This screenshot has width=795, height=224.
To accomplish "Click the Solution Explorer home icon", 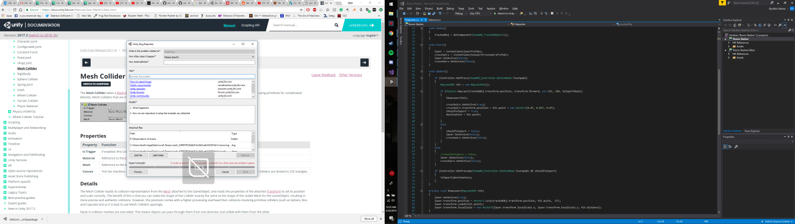I will coord(734,25).
